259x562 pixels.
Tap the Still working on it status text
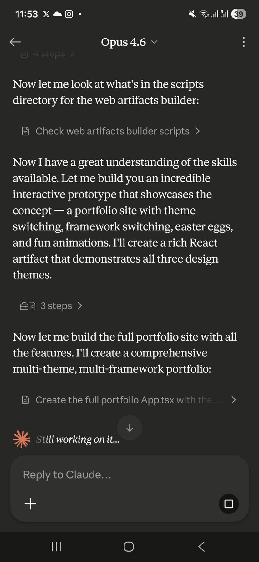click(78, 439)
